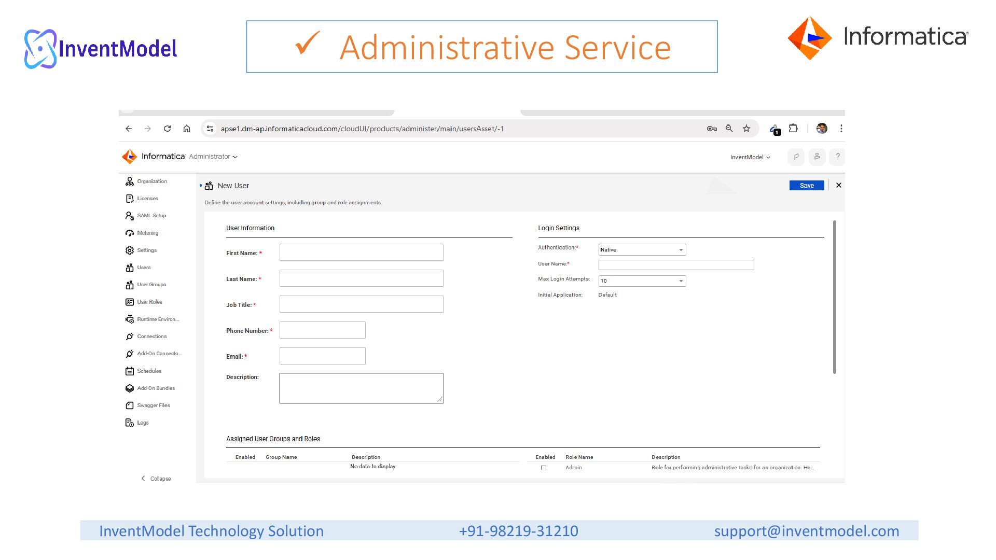Focus the Email field
This screenshot has height=560, width=996.
323,356
